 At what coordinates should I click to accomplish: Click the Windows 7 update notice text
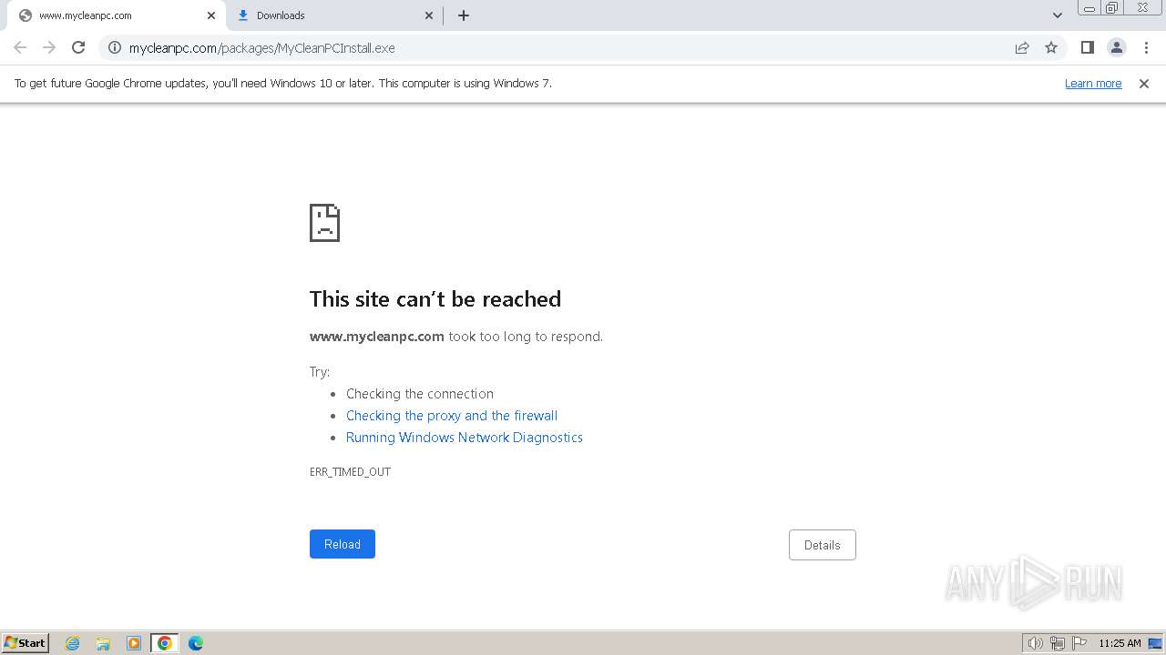point(283,84)
